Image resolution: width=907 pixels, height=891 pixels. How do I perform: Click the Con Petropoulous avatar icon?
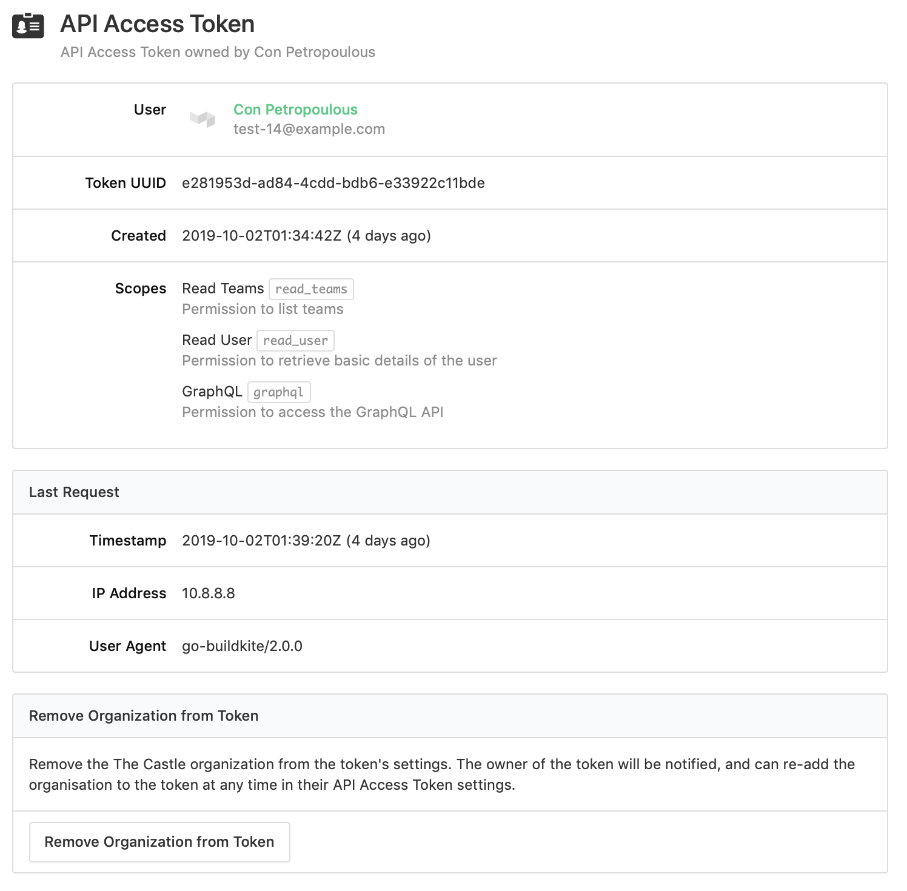202,119
